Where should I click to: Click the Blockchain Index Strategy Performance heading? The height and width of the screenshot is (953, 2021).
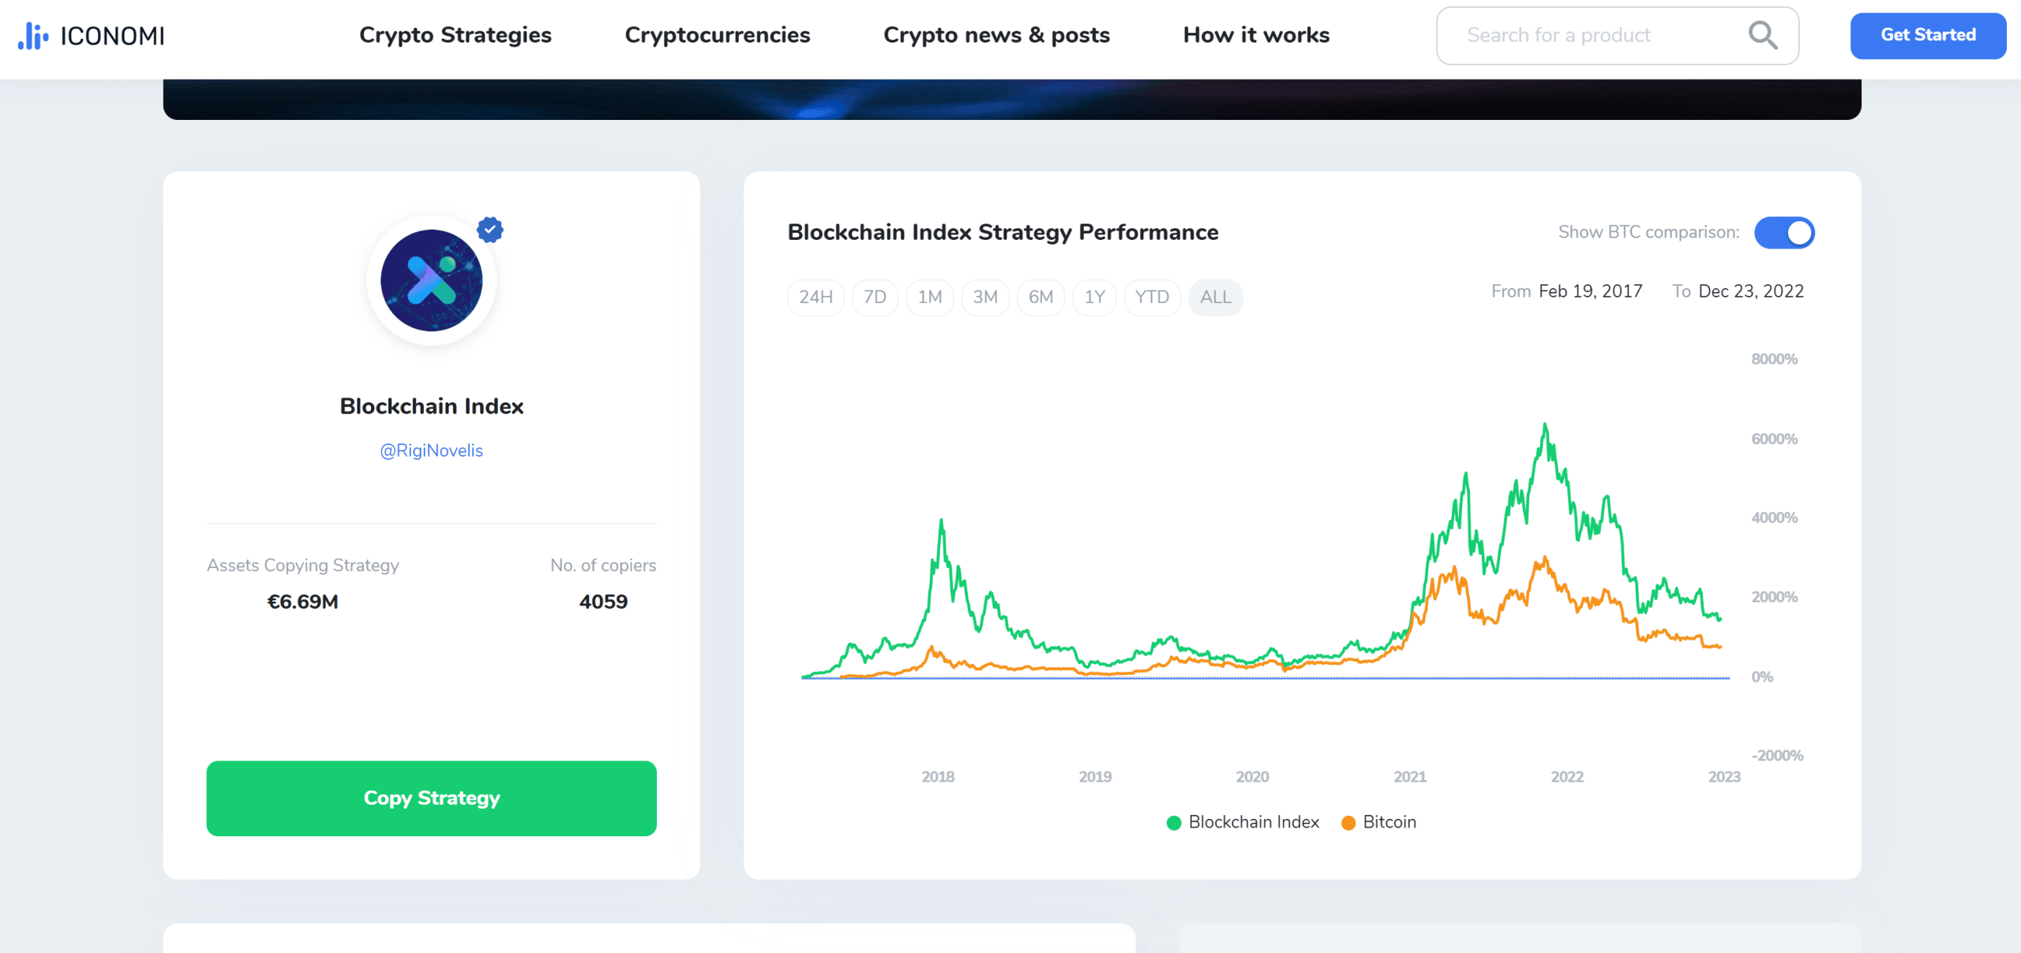click(x=1003, y=233)
